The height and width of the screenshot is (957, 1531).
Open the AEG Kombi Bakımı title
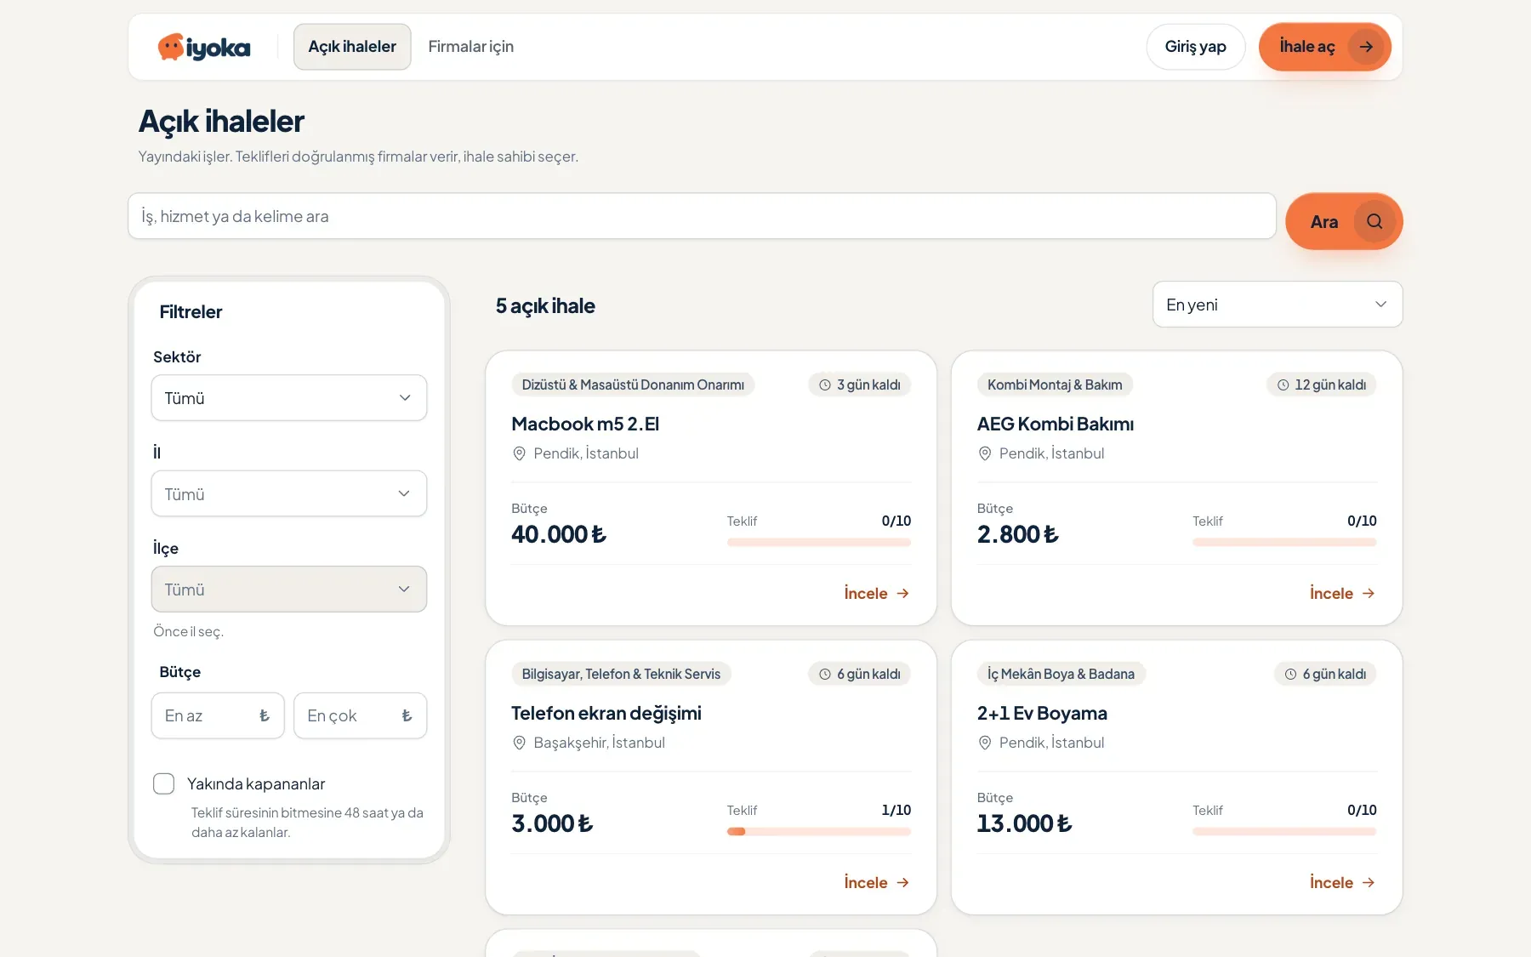point(1056,424)
